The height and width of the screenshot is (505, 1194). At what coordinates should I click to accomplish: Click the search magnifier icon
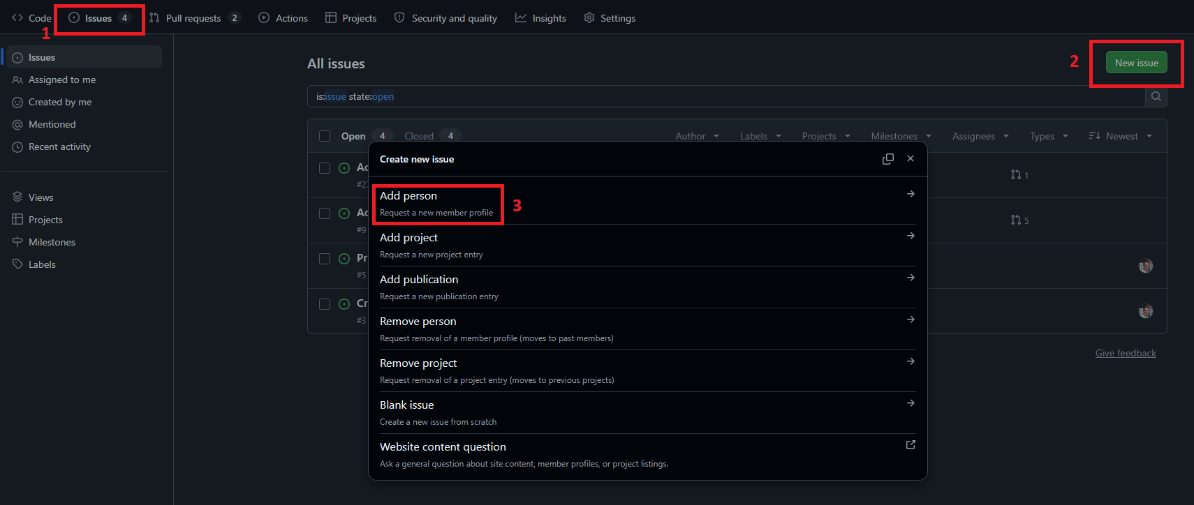pos(1156,96)
